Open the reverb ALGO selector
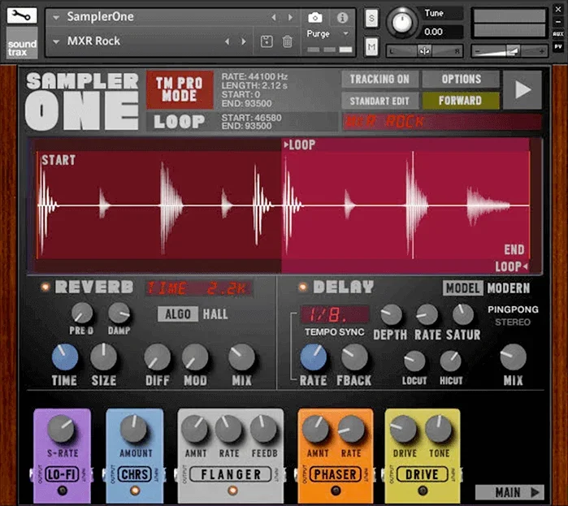 [x=178, y=314]
